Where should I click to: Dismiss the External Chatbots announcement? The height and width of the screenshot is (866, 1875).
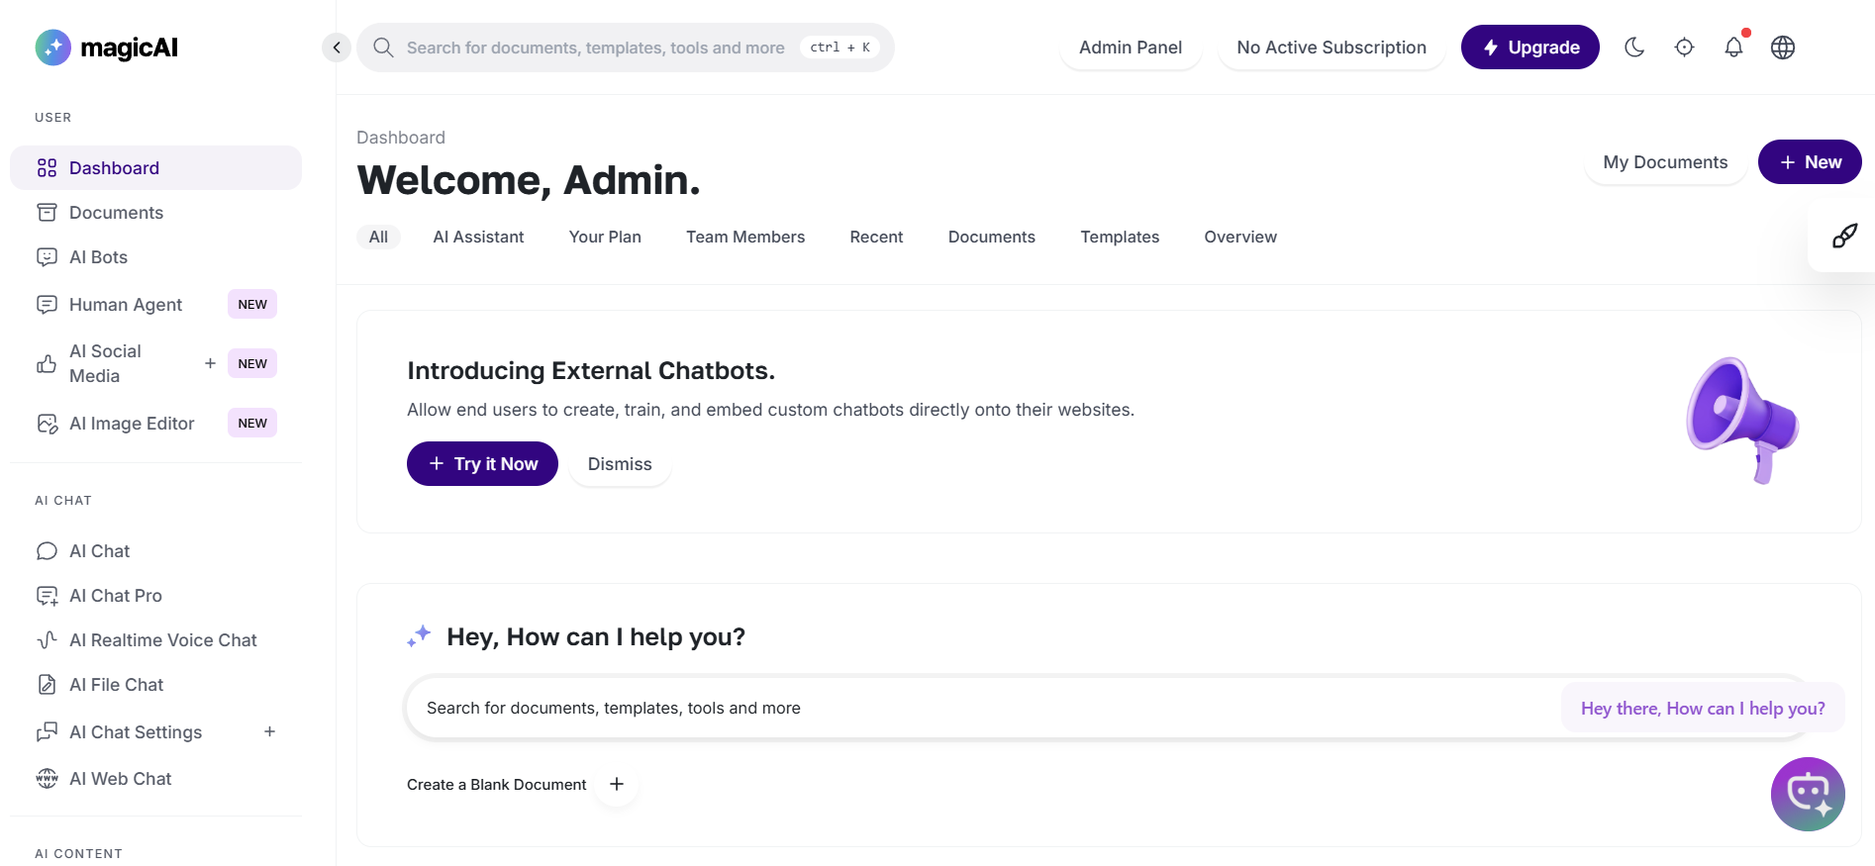[620, 464]
